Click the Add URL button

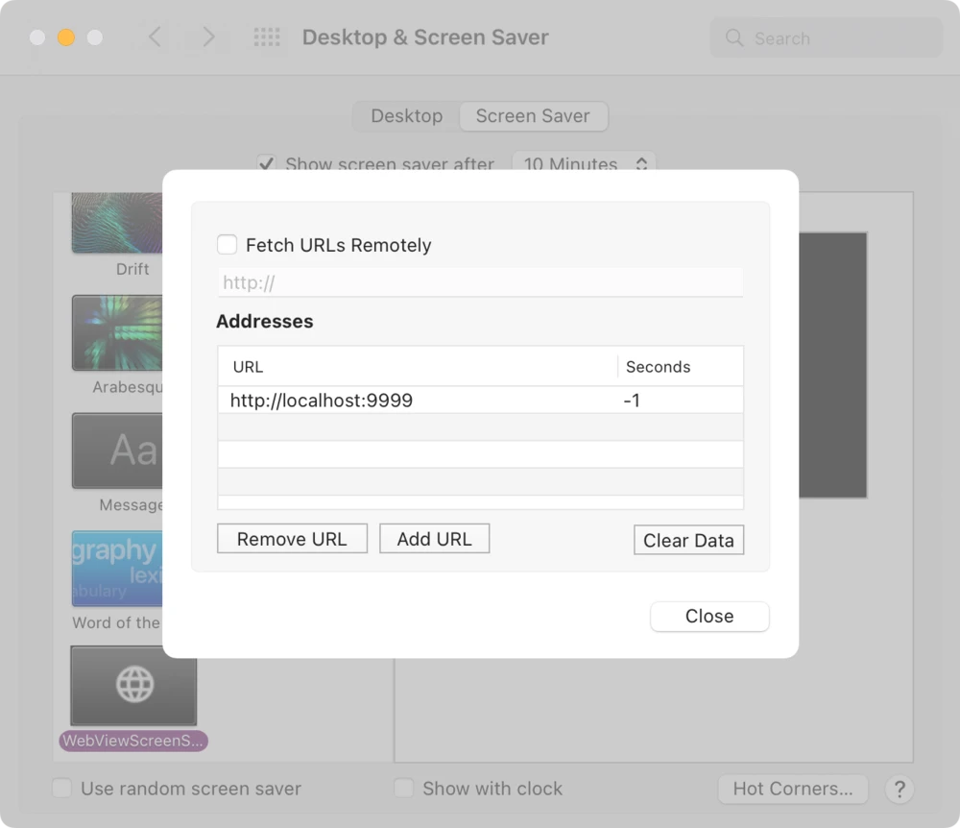(x=434, y=539)
